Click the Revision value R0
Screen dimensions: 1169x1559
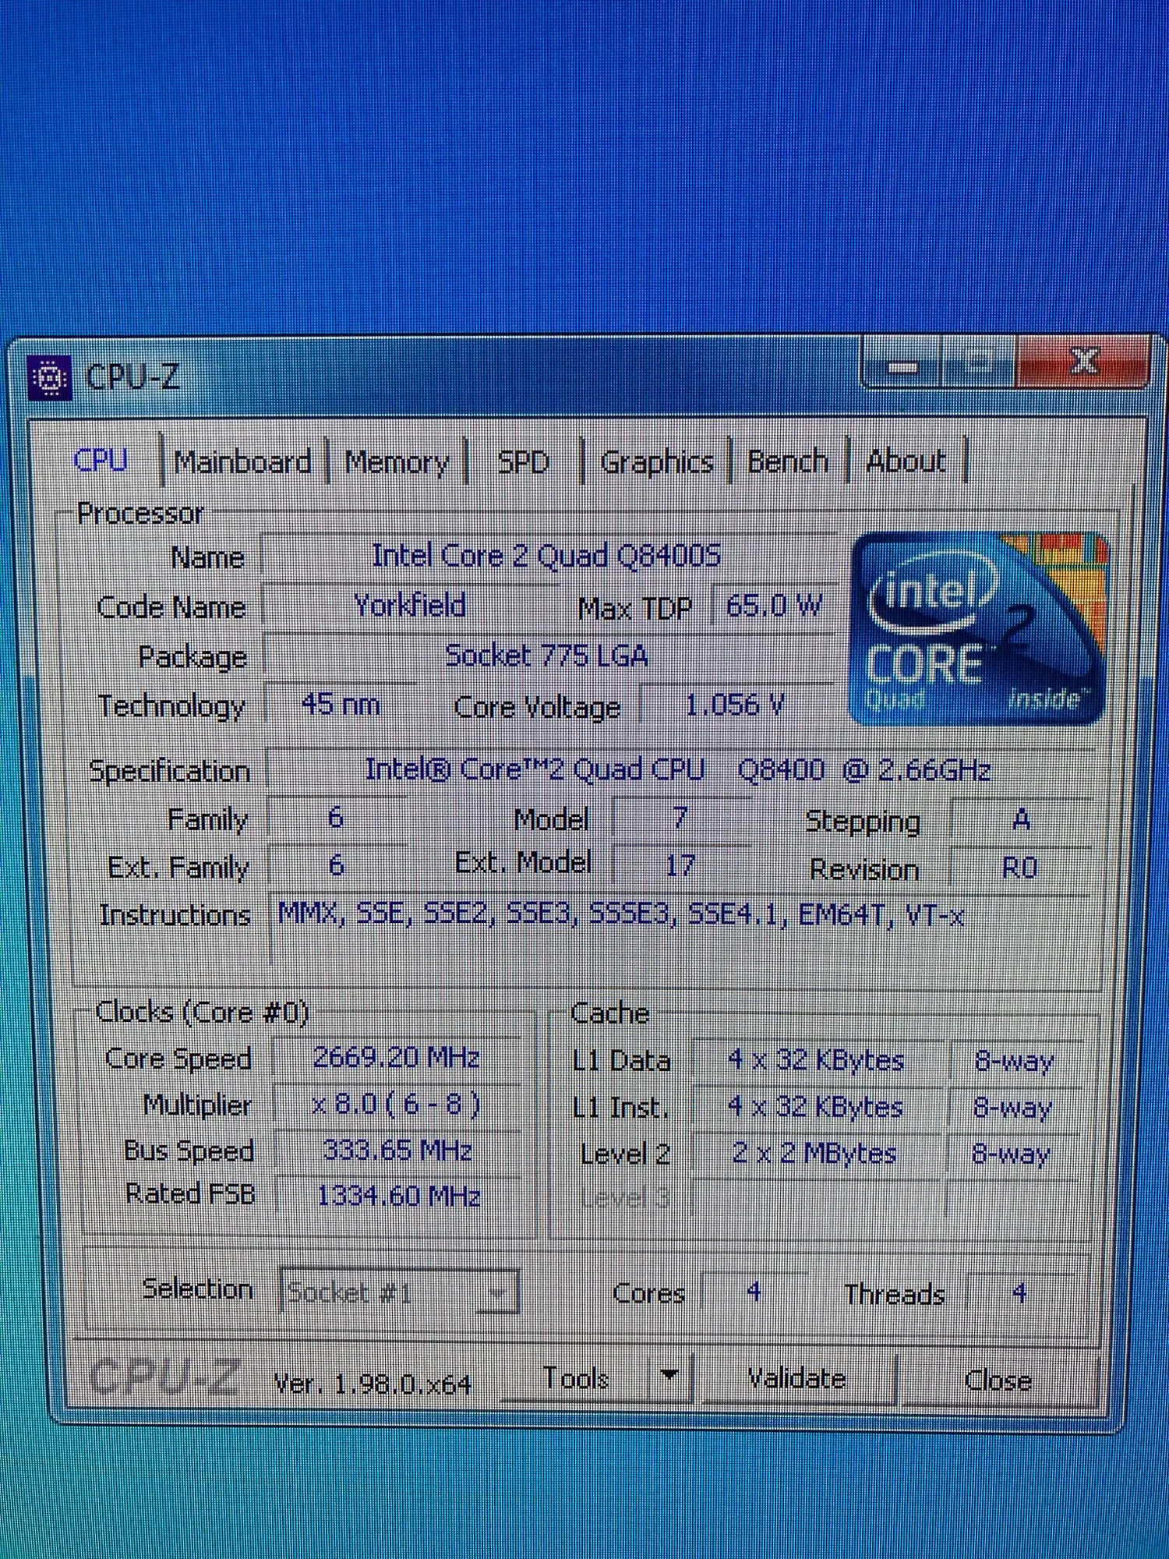point(1019,868)
